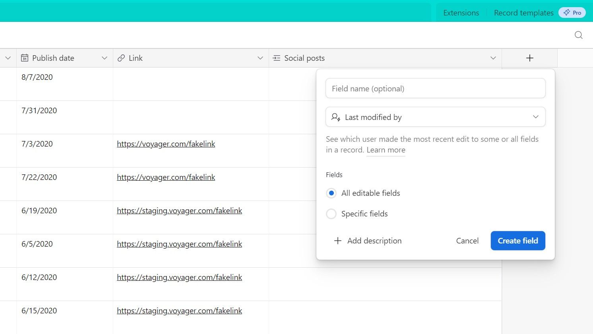Follow the Learn more link
Image resolution: width=593 pixels, height=334 pixels.
pyautogui.click(x=386, y=150)
